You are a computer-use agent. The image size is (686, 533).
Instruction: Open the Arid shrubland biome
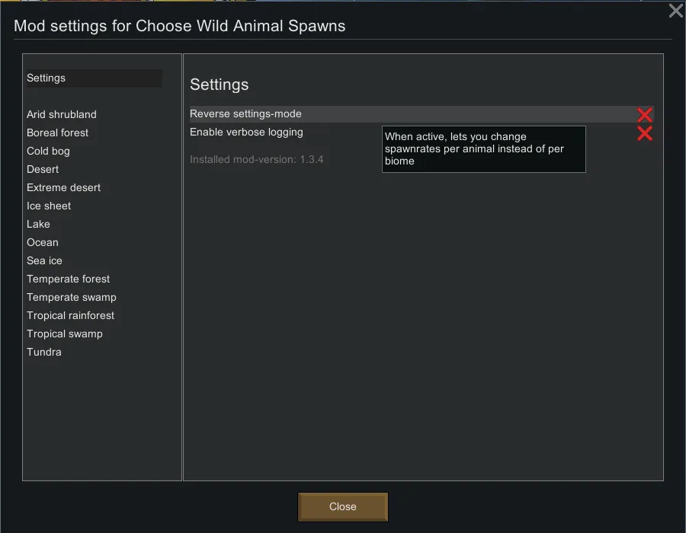(x=62, y=115)
